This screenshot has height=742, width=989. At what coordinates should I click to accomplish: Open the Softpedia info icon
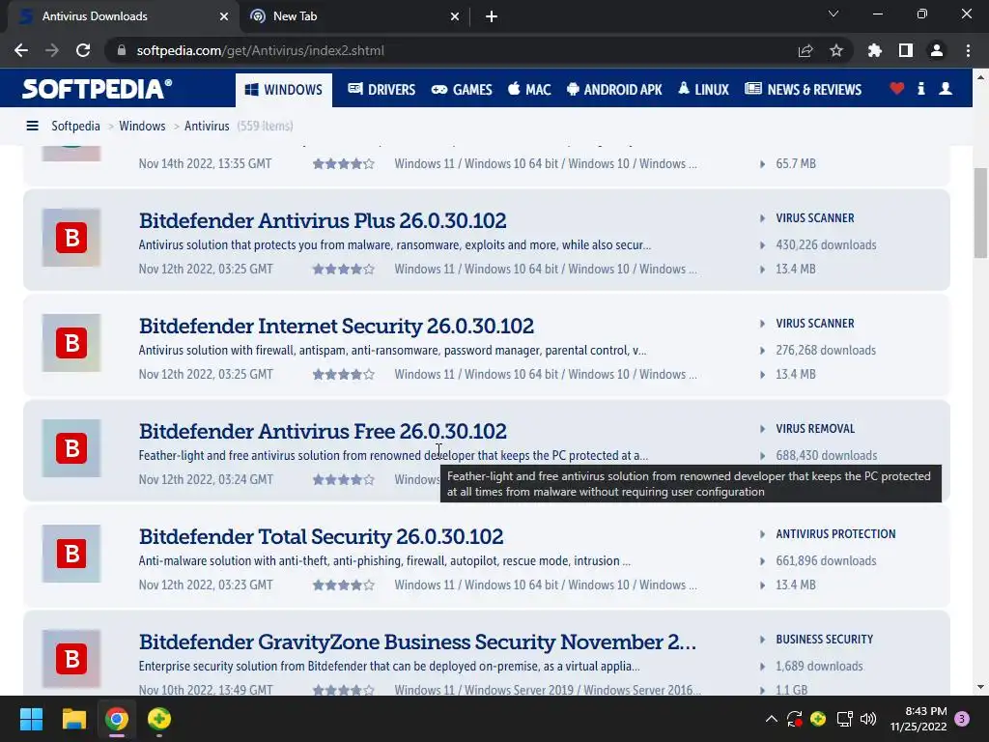(x=920, y=89)
